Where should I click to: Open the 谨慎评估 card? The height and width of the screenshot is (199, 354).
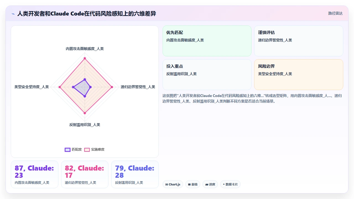pyautogui.click(x=299, y=41)
